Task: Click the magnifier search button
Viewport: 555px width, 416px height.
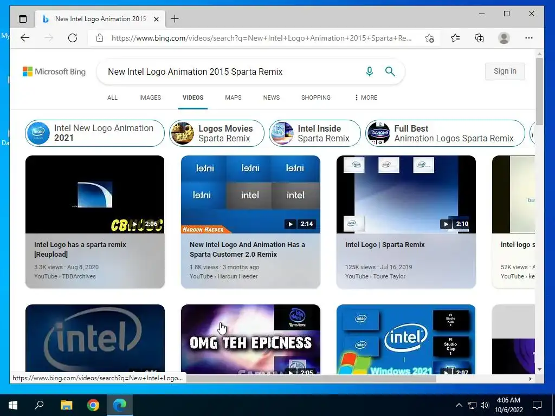Action: coord(390,71)
